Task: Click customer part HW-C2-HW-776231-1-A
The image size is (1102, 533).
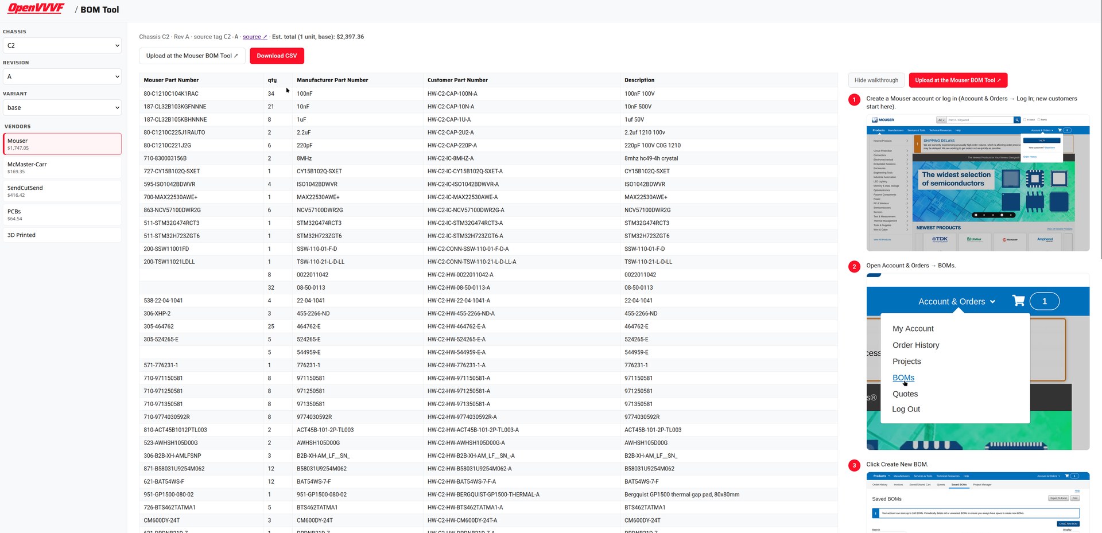Action: point(456,365)
